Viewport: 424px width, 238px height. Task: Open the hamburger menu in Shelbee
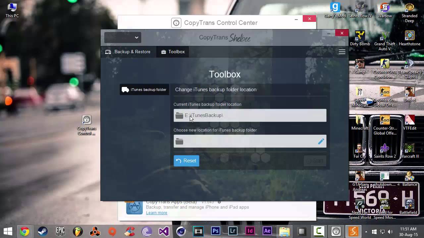[342, 52]
